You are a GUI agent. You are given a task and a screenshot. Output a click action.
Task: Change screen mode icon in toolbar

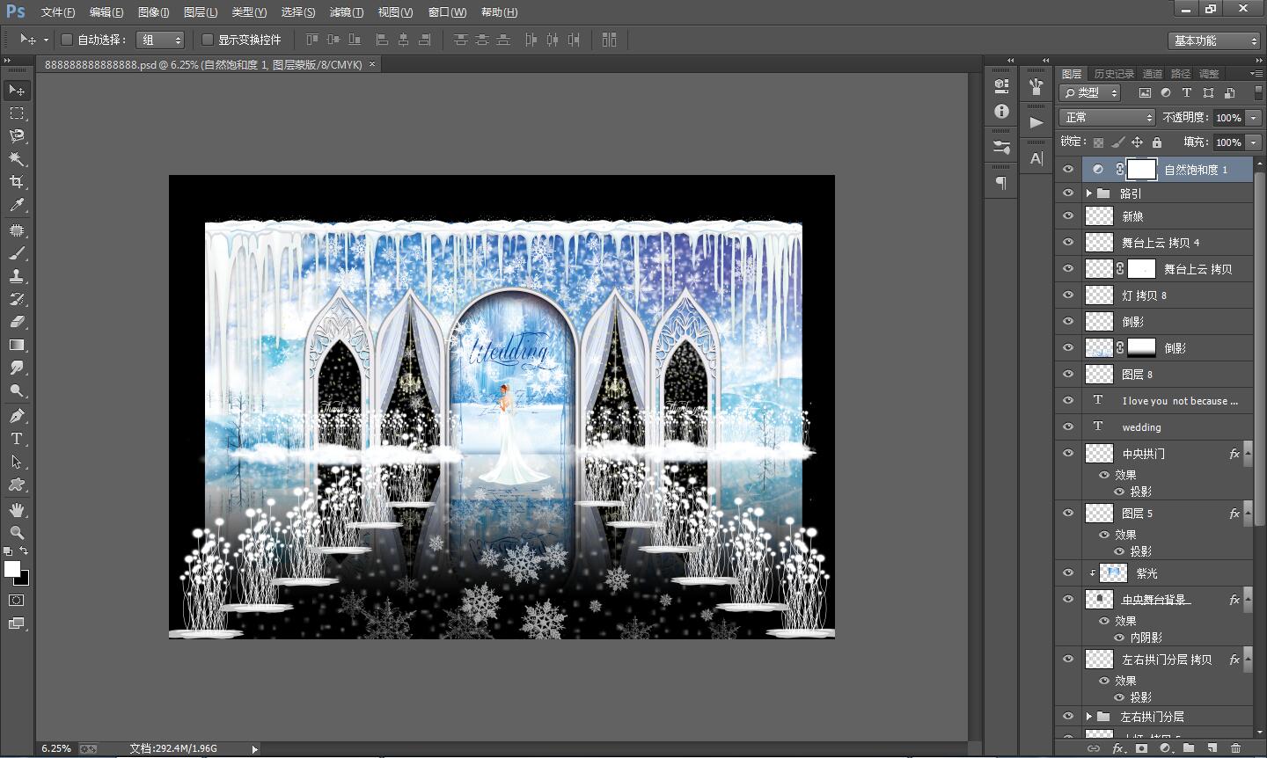(x=17, y=623)
